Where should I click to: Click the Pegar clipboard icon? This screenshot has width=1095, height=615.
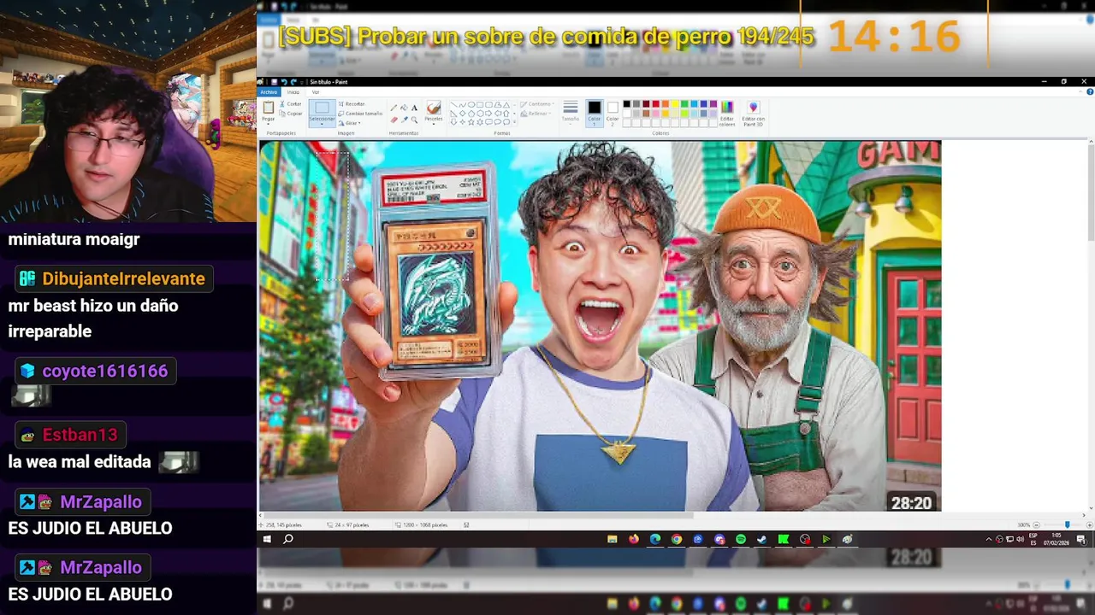269,107
